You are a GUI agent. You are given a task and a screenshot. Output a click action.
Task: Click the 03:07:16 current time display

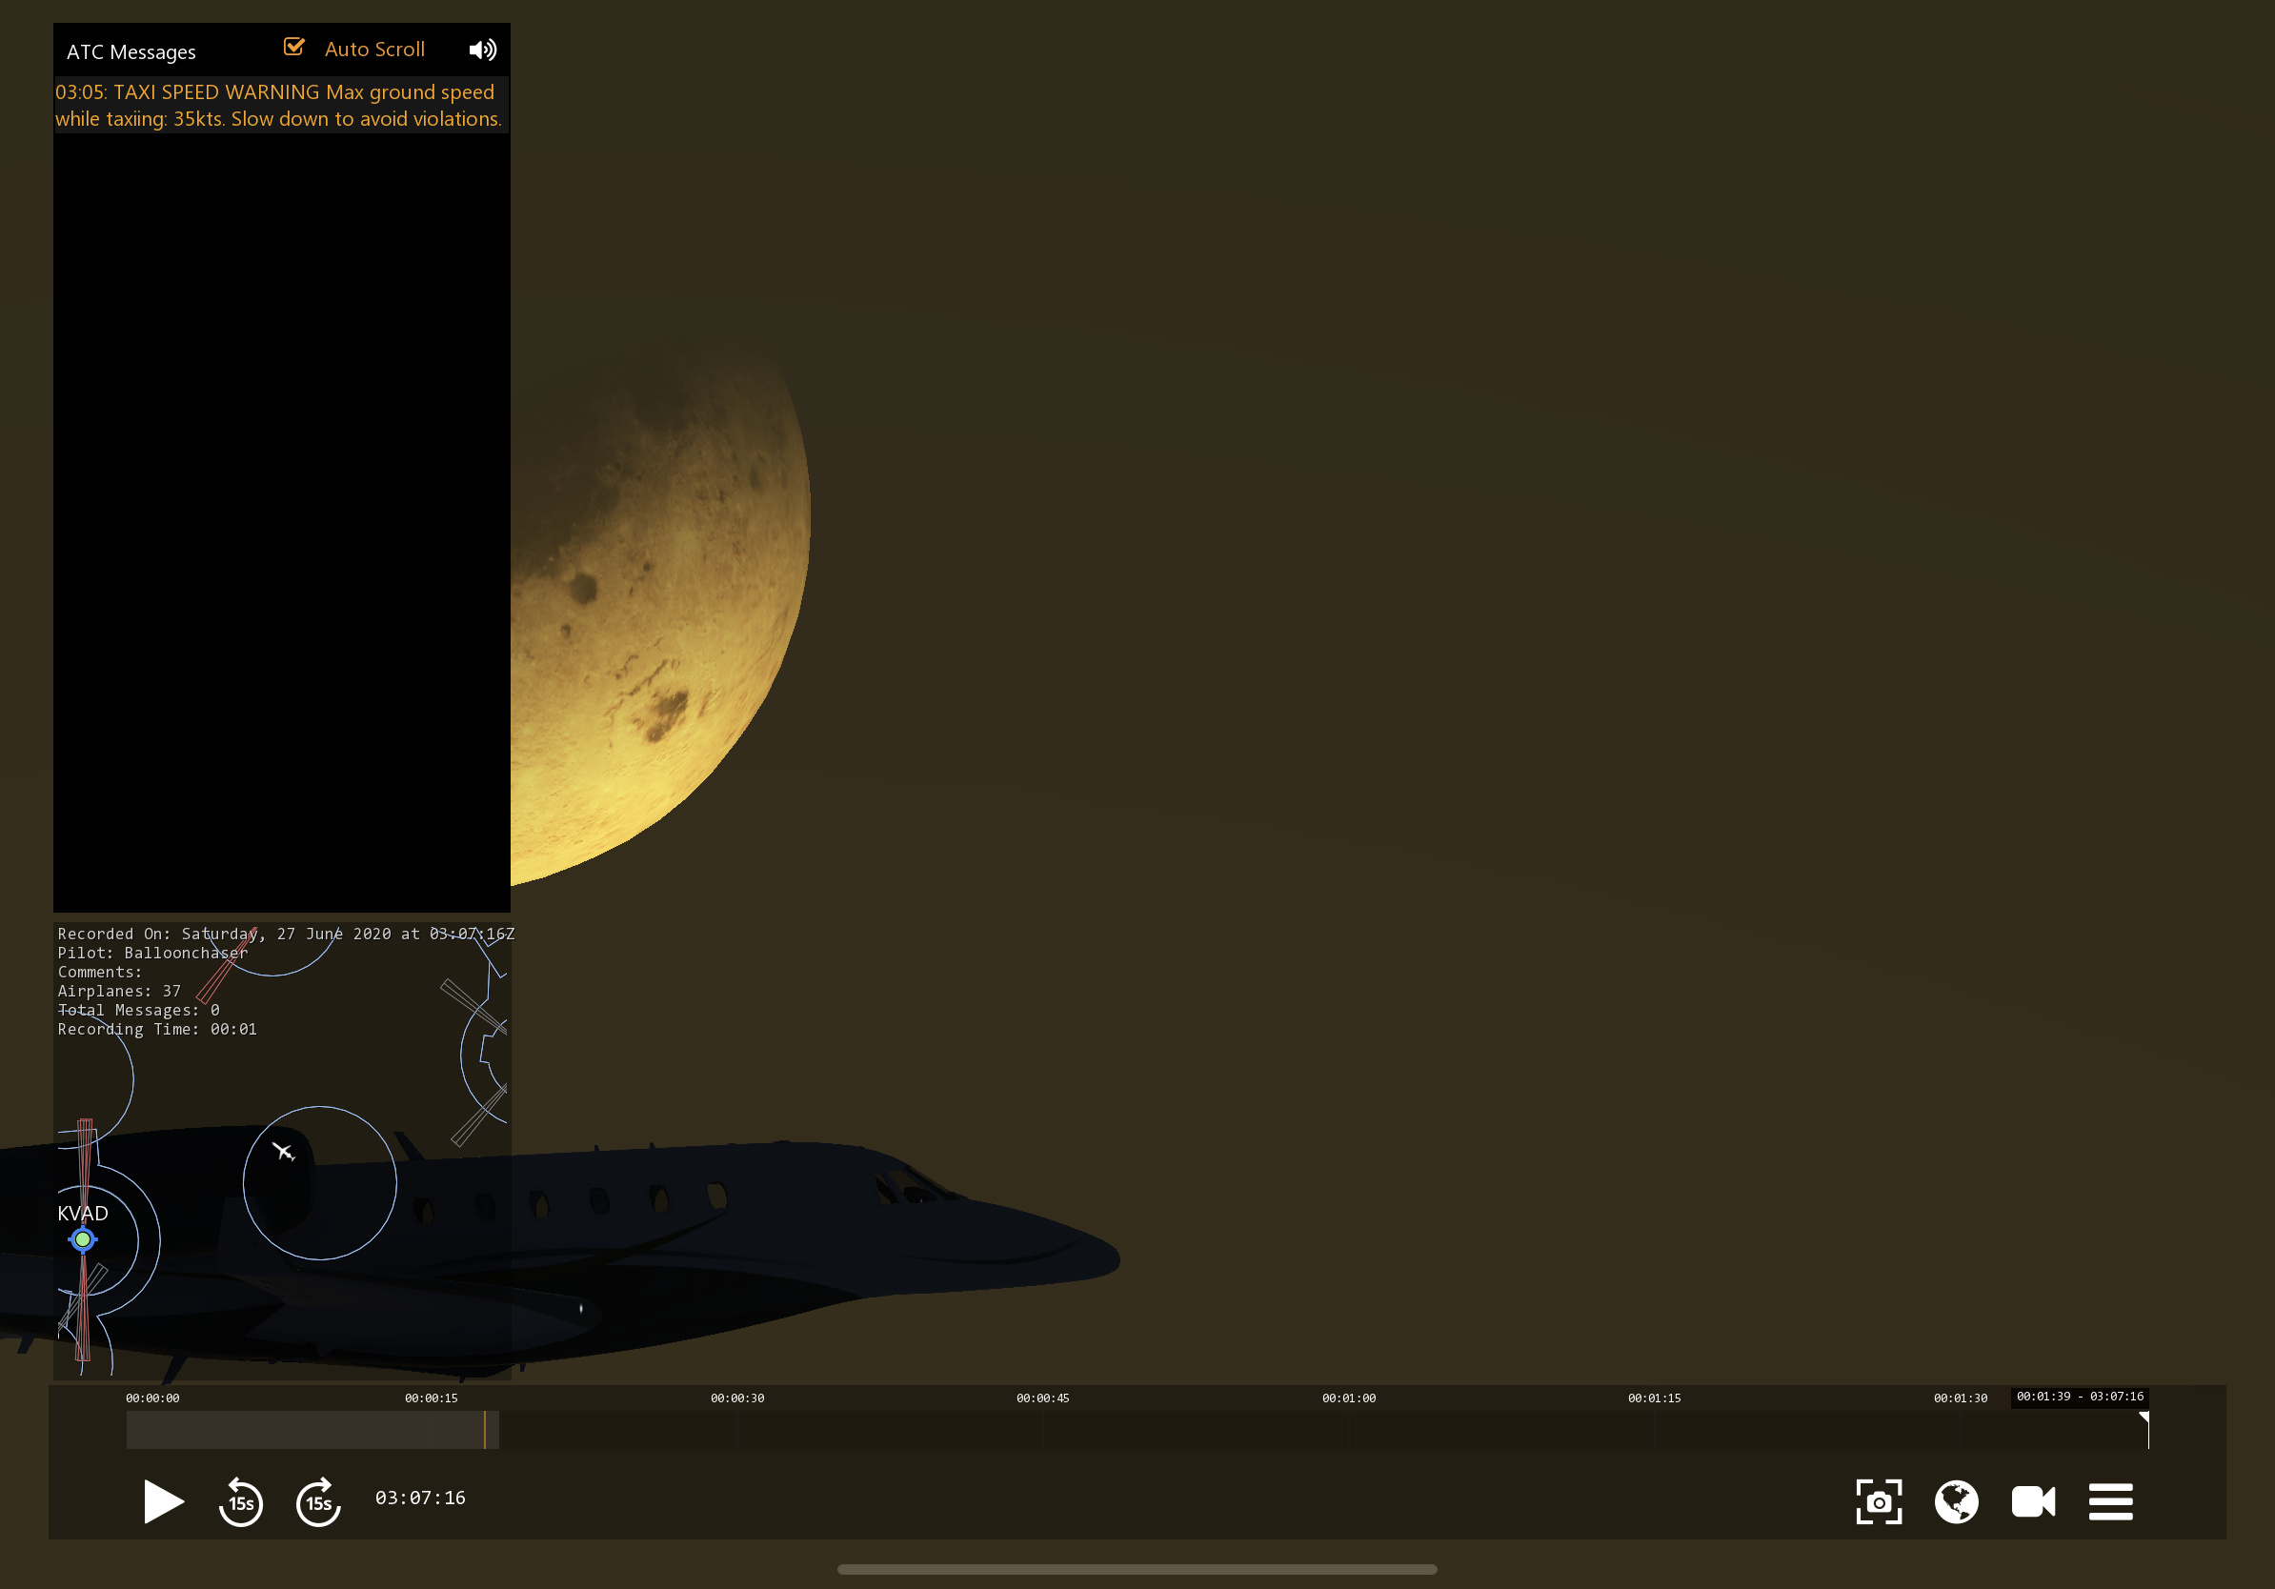420,1498
